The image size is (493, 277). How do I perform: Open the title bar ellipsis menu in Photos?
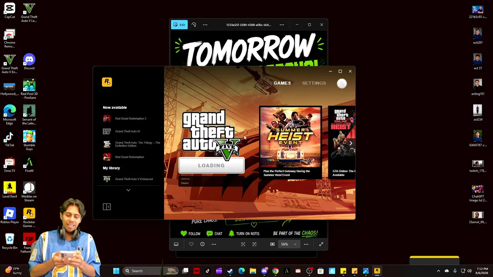click(x=282, y=25)
